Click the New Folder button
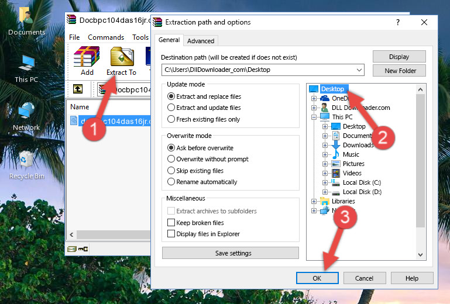450x304 pixels. pos(399,71)
